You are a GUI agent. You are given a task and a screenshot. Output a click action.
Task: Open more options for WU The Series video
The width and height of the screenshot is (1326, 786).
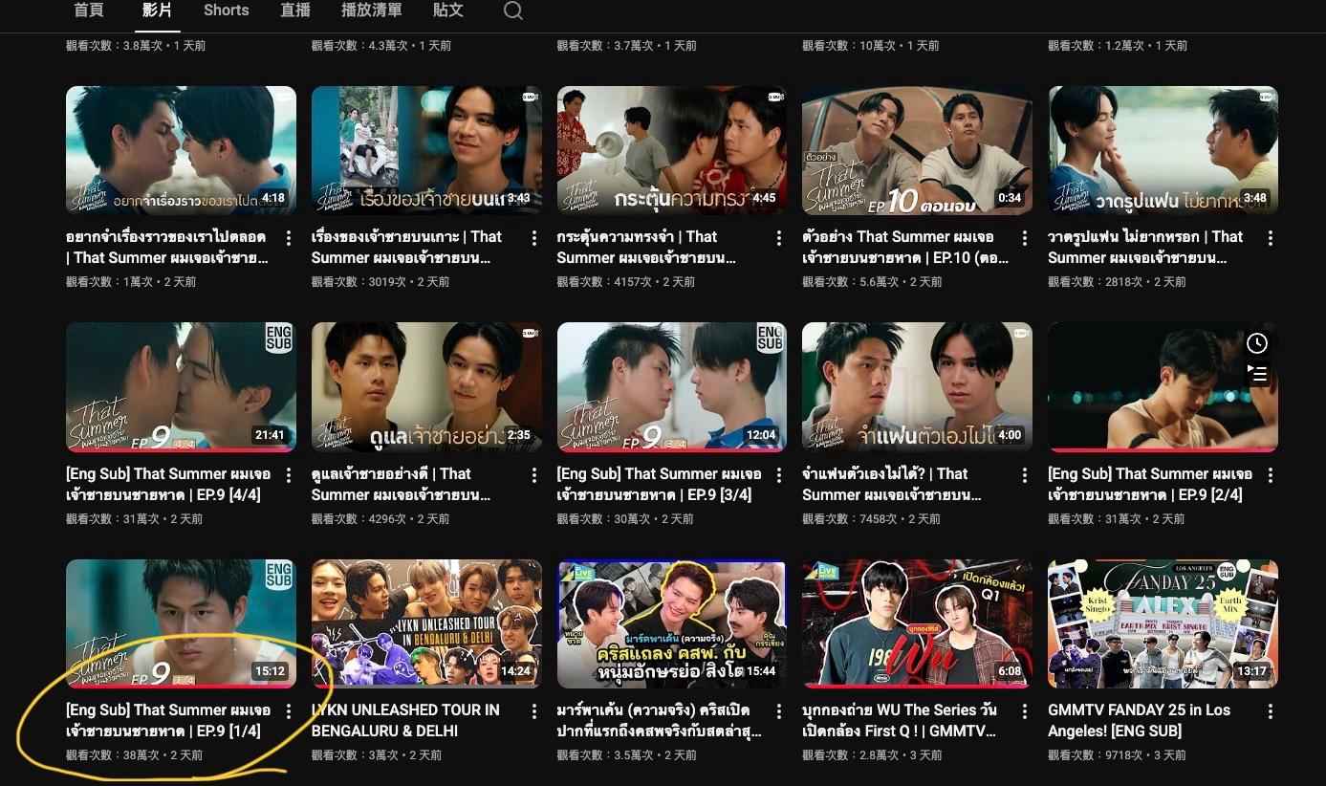pyautogui.click(x=1025, y=711)
